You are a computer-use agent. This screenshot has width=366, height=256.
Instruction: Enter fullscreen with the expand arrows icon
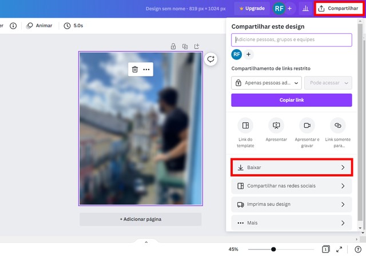pos(339,250)
